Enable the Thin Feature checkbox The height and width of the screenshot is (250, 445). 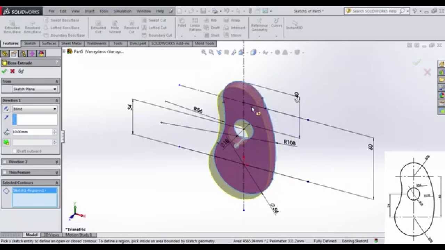5,172
